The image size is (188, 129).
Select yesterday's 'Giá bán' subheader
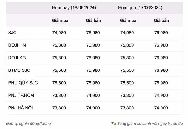161,20
